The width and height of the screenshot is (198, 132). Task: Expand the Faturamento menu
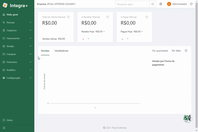(17, 38)
